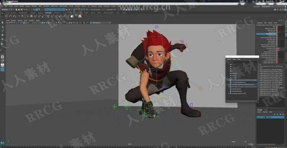The image size is (287, 148).
Task: Expand AnimRig_Adventurer:AdventurerFaceCtrls in Outliner
Action: pos(229,87)
